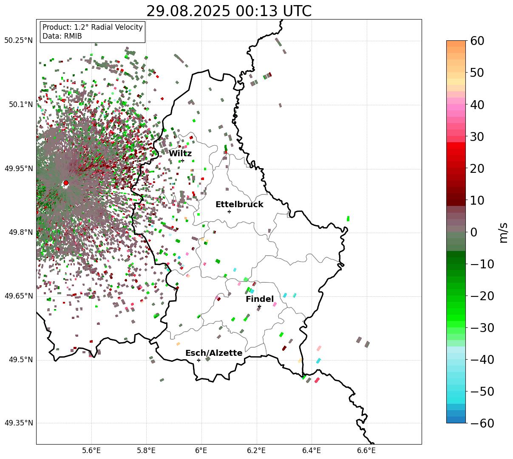Click the red radar location marker

click(66, 183)
